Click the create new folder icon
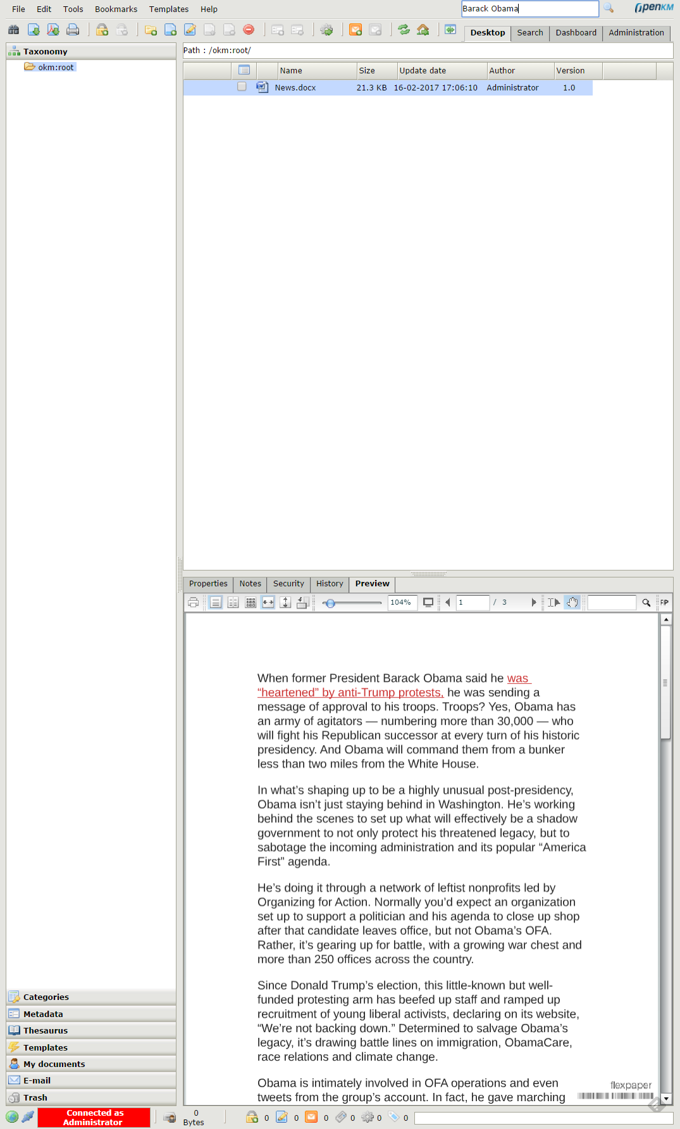The height and width of the screenshot is (1129, 680). coord(151,30)
